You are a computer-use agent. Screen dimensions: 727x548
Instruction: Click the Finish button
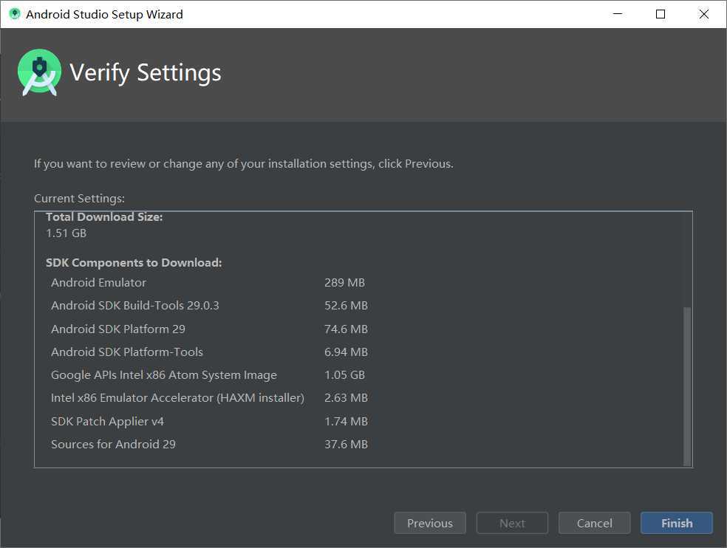pyautogui.click(x=677, y=523)
